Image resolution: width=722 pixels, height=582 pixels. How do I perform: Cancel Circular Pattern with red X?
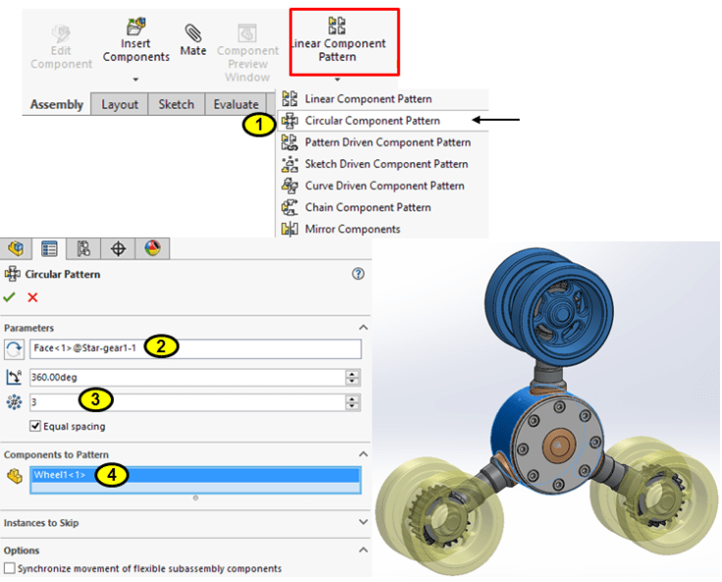coord(32,297)
